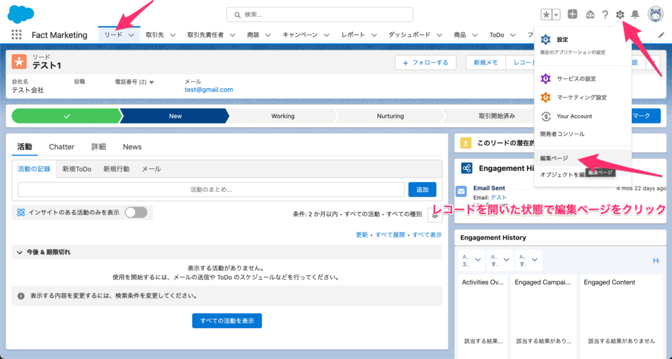Viewport: 672px width, 359px height.
Task: Select the Working stage in path
Action: [x=283, y=116]
